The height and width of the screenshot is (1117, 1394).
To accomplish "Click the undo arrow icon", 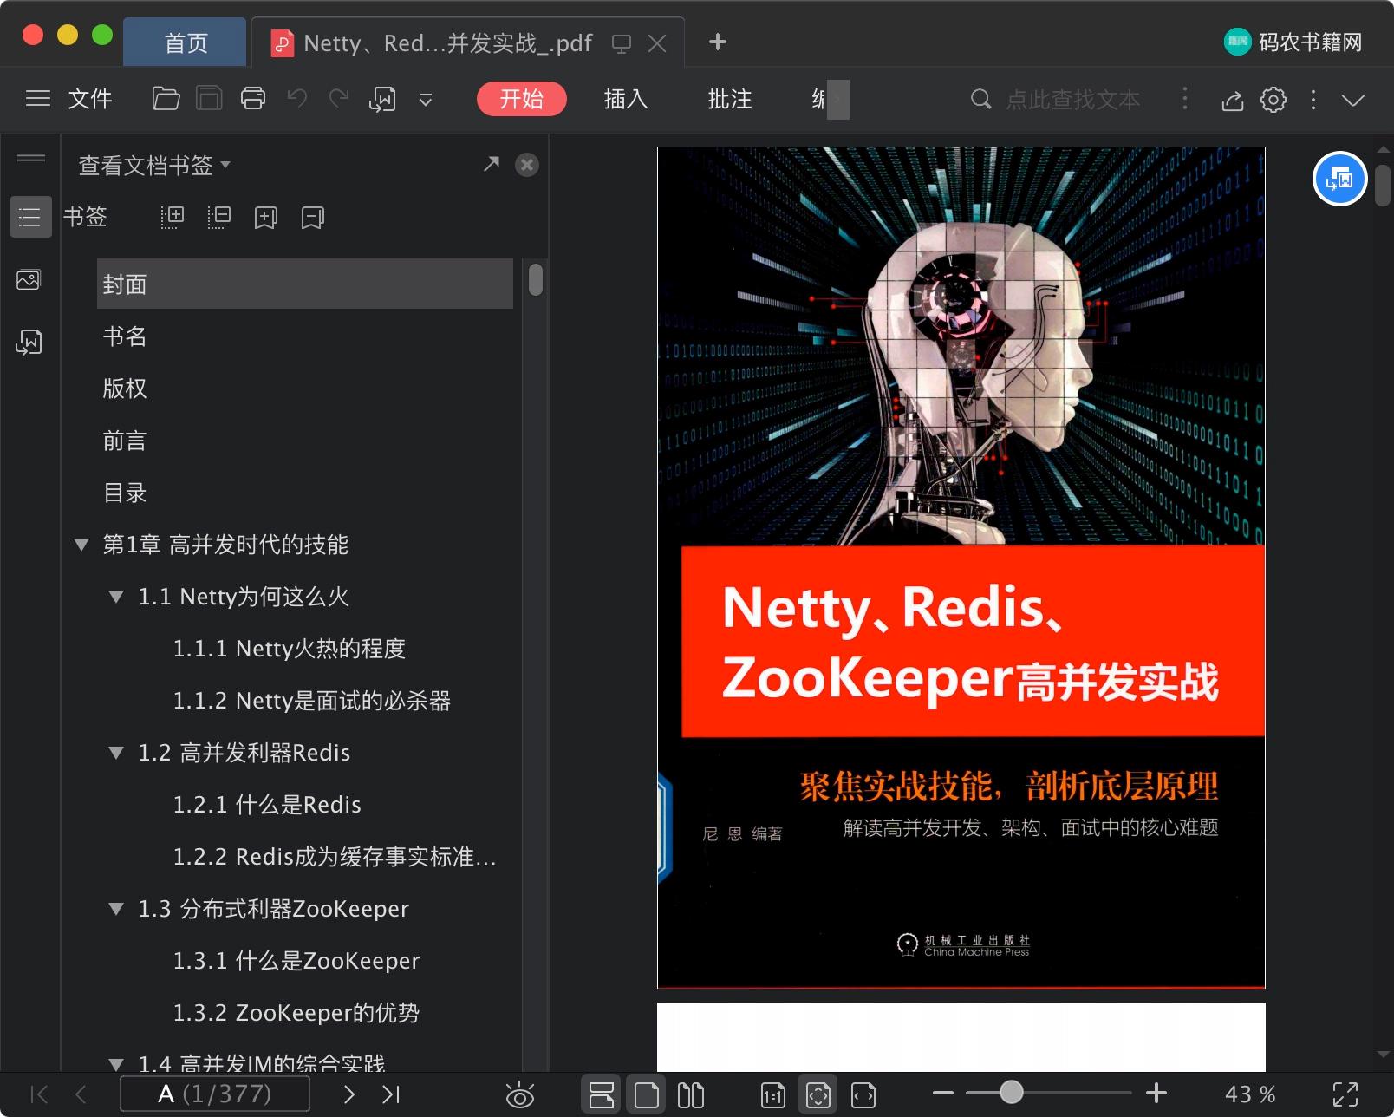I will [296, 99].
